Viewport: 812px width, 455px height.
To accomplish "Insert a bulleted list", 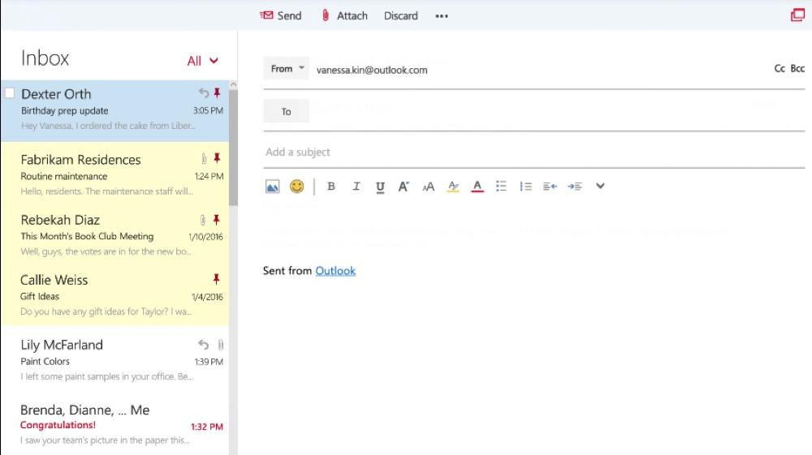I will 501,187.
